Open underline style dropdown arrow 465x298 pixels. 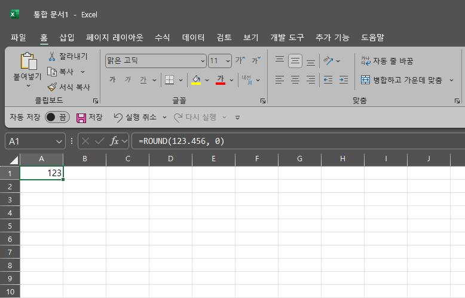[x=155, y=80]
